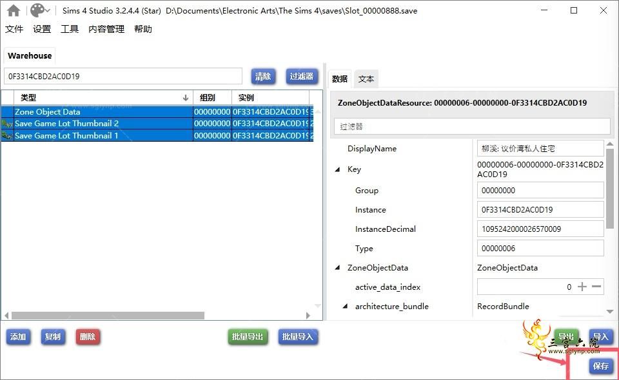Viewport: 619px width, 380px height.
Task: Collapse the architecture_bundle property group
Action: (346, 307)
